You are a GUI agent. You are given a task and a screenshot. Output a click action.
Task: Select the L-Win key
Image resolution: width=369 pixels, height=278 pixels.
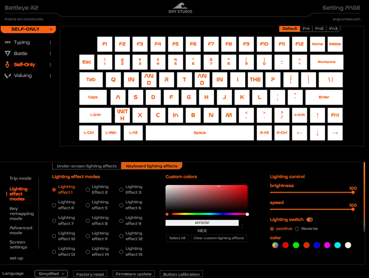click(x=111, y=133)
